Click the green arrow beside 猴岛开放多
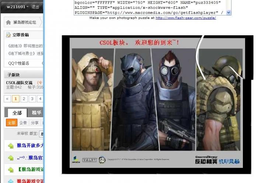 click(11, 146)
